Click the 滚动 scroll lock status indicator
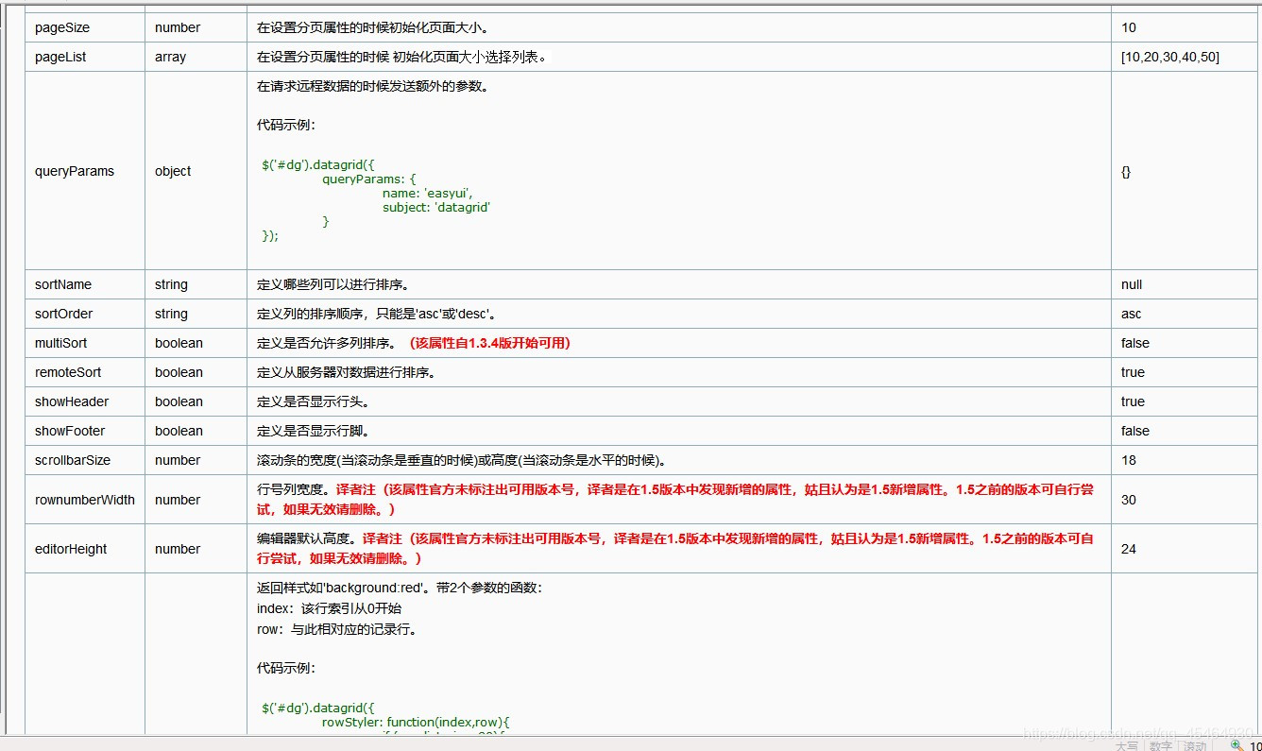 click(1196, 745)
